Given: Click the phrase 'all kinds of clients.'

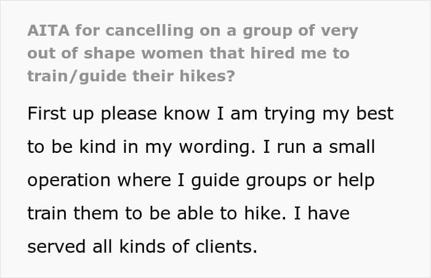Looking at the screenshot, I should tap(175, 247).
